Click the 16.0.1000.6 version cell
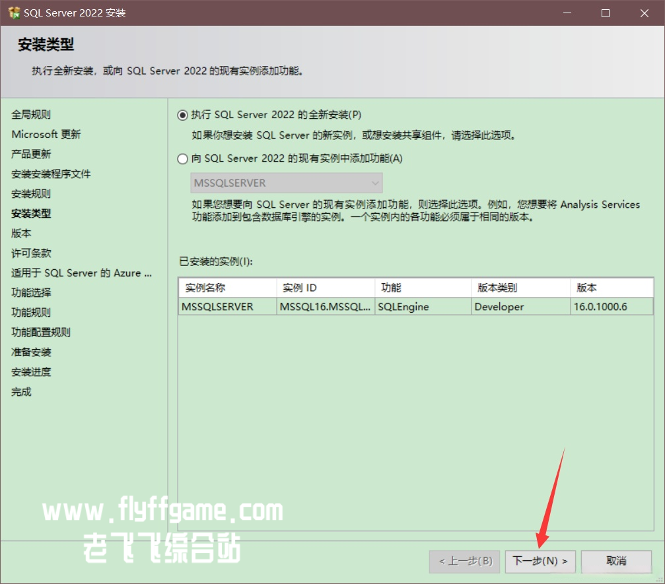 click(612, 307)
